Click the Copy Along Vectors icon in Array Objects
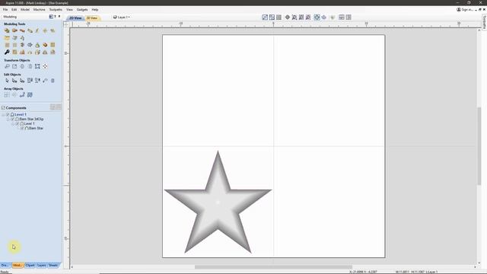Viewport: 487px width, 274px height. pos(22,94)
